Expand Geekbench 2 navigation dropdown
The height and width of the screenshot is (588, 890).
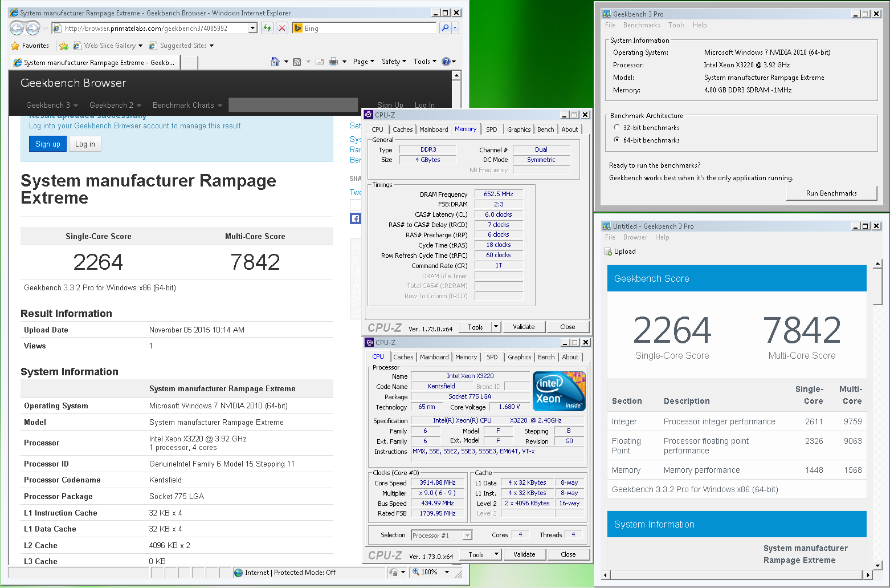[x=115, y=105]
